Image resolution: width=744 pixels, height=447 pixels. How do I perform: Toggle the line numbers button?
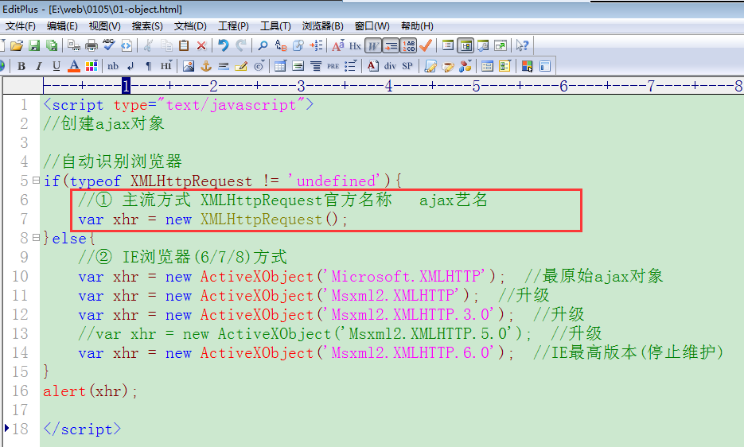(x=408, y=45)
